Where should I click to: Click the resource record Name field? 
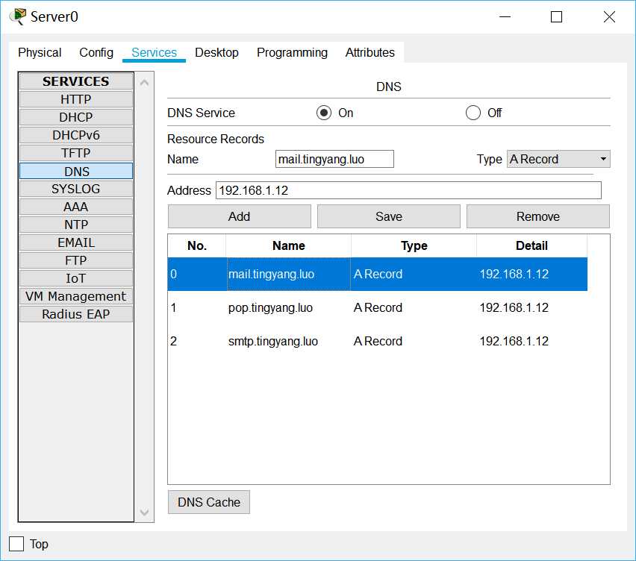point(334,159)
